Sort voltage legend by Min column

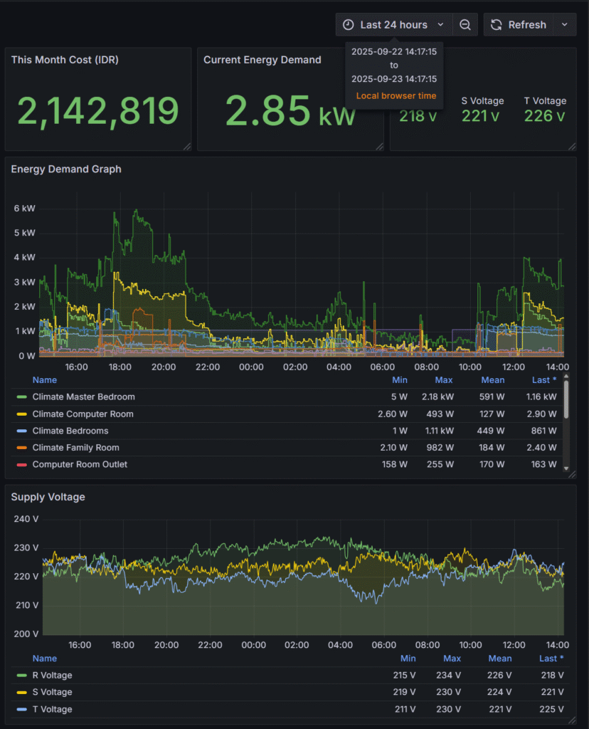408,659
